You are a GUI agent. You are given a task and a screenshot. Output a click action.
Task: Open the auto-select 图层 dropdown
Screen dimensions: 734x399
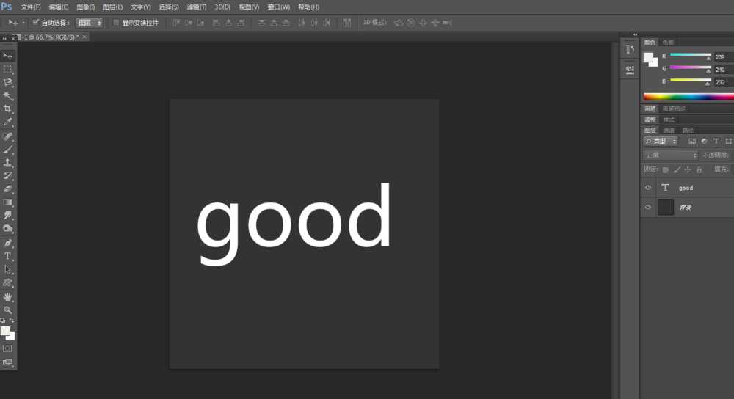tap(89, 23)
